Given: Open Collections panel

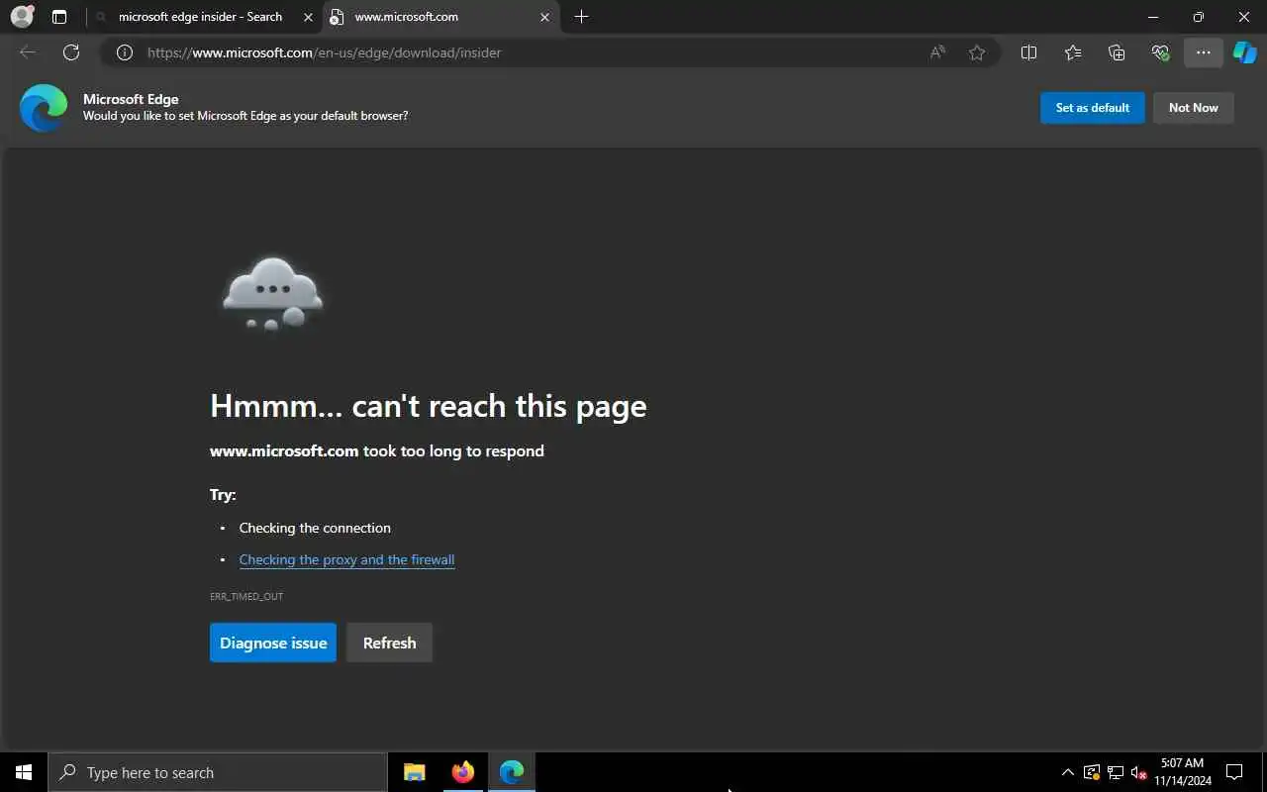Looking at the screenshot, I should [x=1117, y=52].
